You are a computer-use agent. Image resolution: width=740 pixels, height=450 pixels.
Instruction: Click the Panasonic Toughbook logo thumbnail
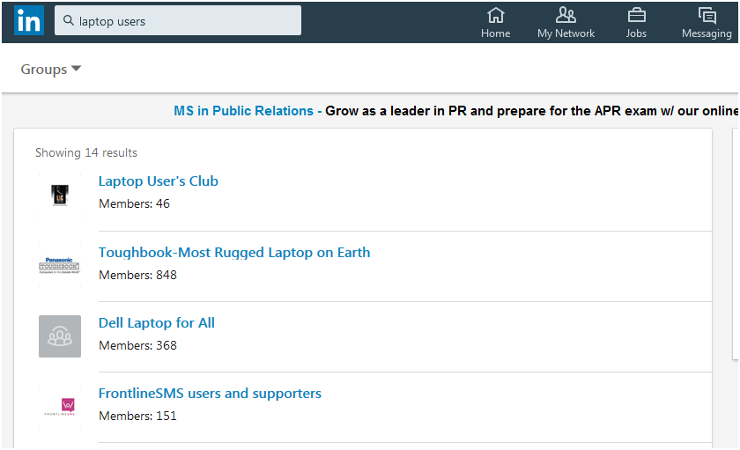click(x=60, y=266)
